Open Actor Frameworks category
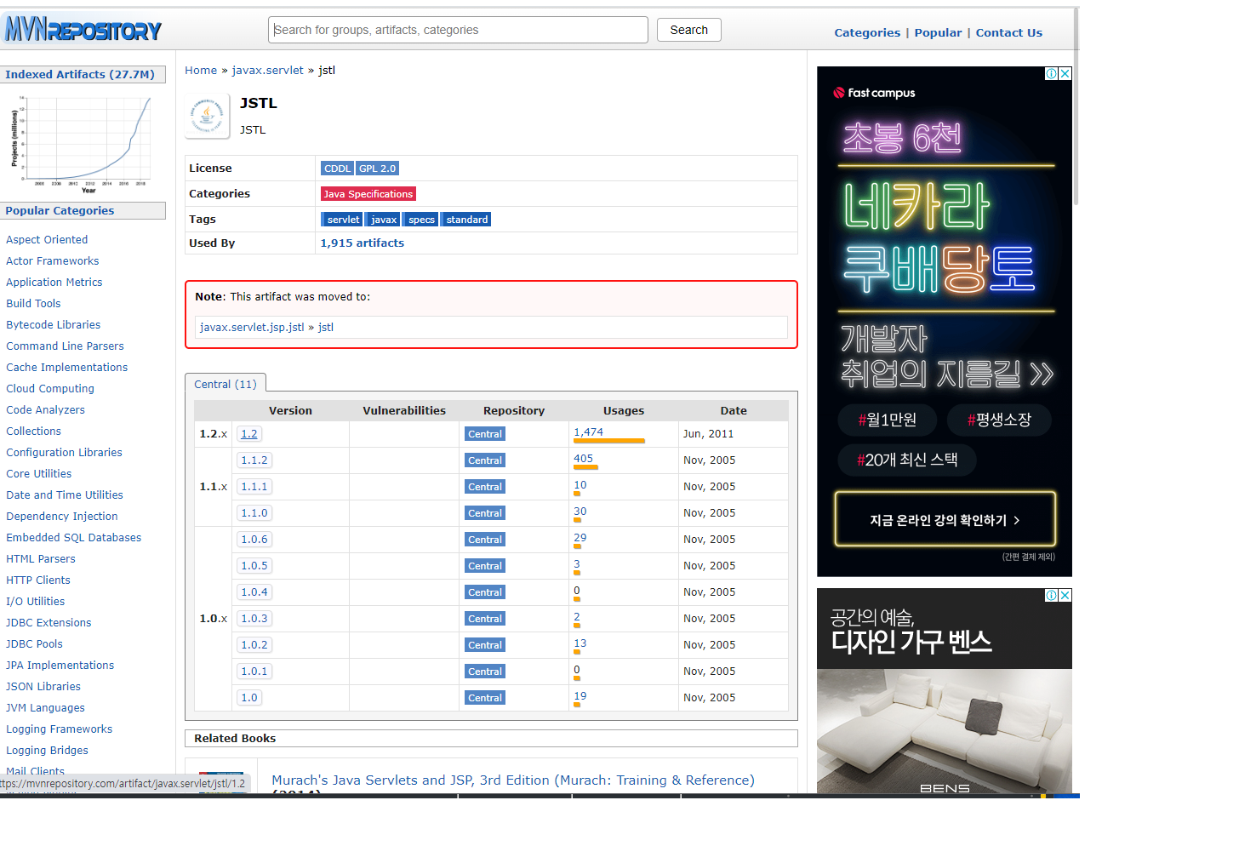The image size is (1239, 846). click(x=53, y=261)
